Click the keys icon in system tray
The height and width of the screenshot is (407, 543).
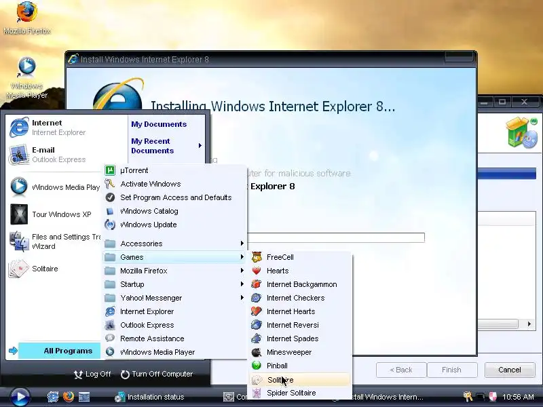tap(468, 397)
